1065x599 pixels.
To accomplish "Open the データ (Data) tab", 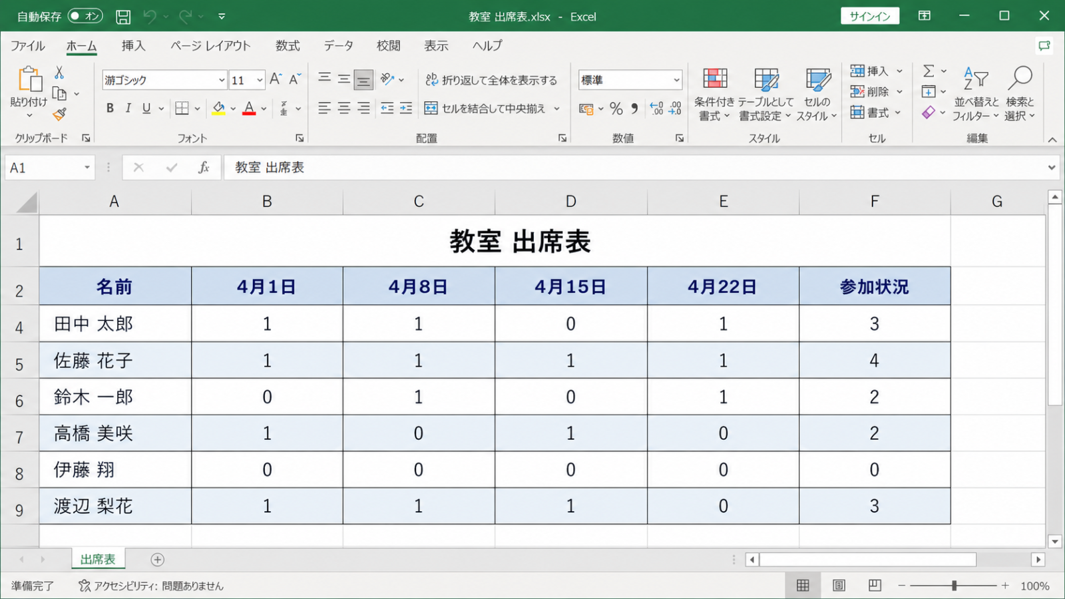I will tap(338, 46).
